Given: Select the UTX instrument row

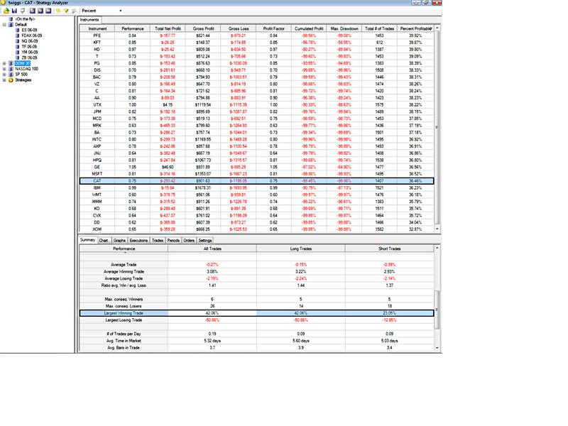Looking at the screenshot, I should pos(256,104).
